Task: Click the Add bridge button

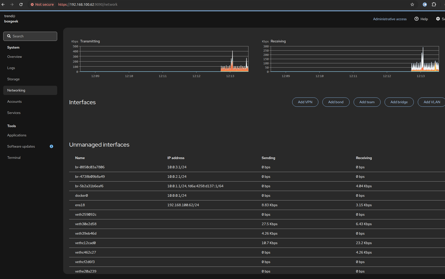Action: 399,102
